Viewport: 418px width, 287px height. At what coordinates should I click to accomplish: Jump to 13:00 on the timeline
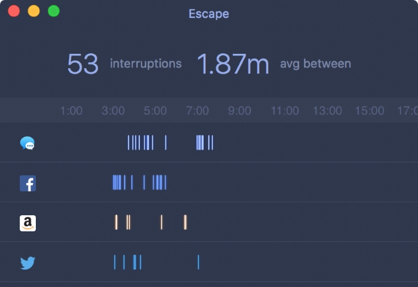(327, 111)
